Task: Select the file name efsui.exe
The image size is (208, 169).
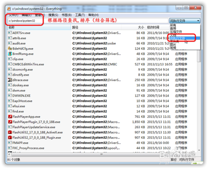Action: [19, 106]
